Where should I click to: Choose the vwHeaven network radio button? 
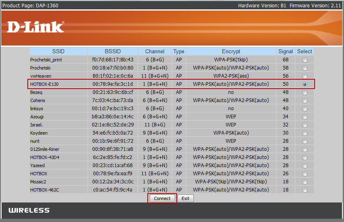[304, 76]
